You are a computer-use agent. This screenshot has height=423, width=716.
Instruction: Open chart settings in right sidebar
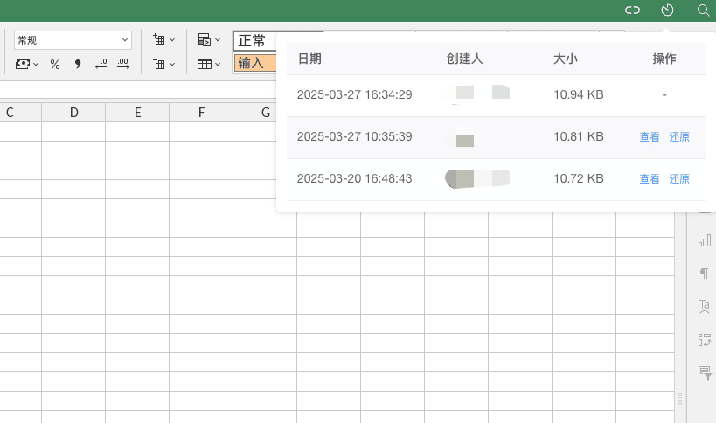coord(705,240)
